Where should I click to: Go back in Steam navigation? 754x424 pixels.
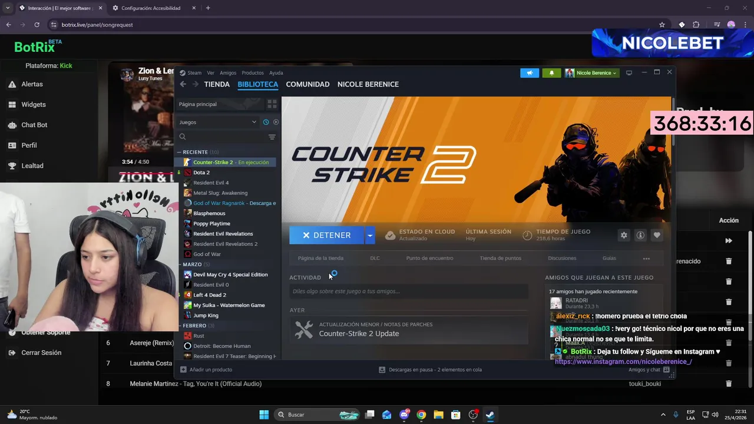pos(183,84)
